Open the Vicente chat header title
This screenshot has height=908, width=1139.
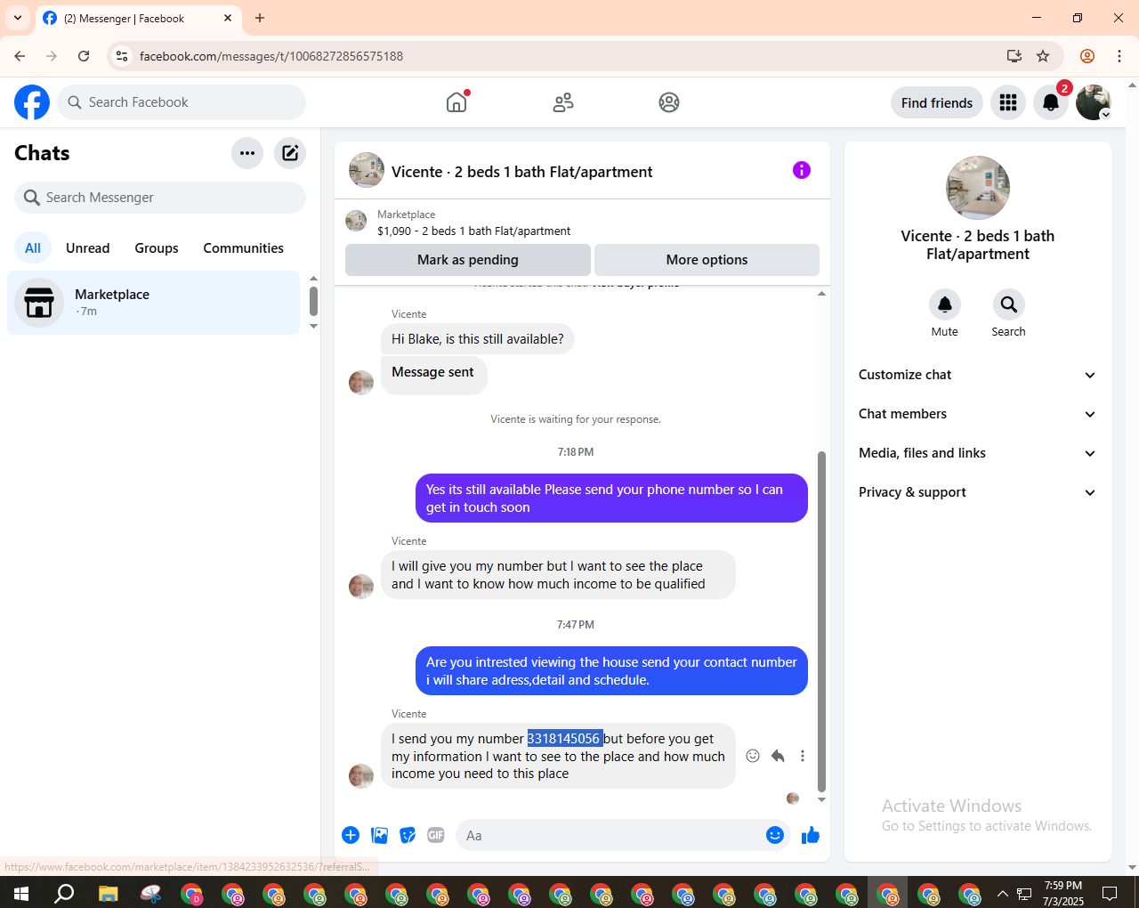point(522,172)
